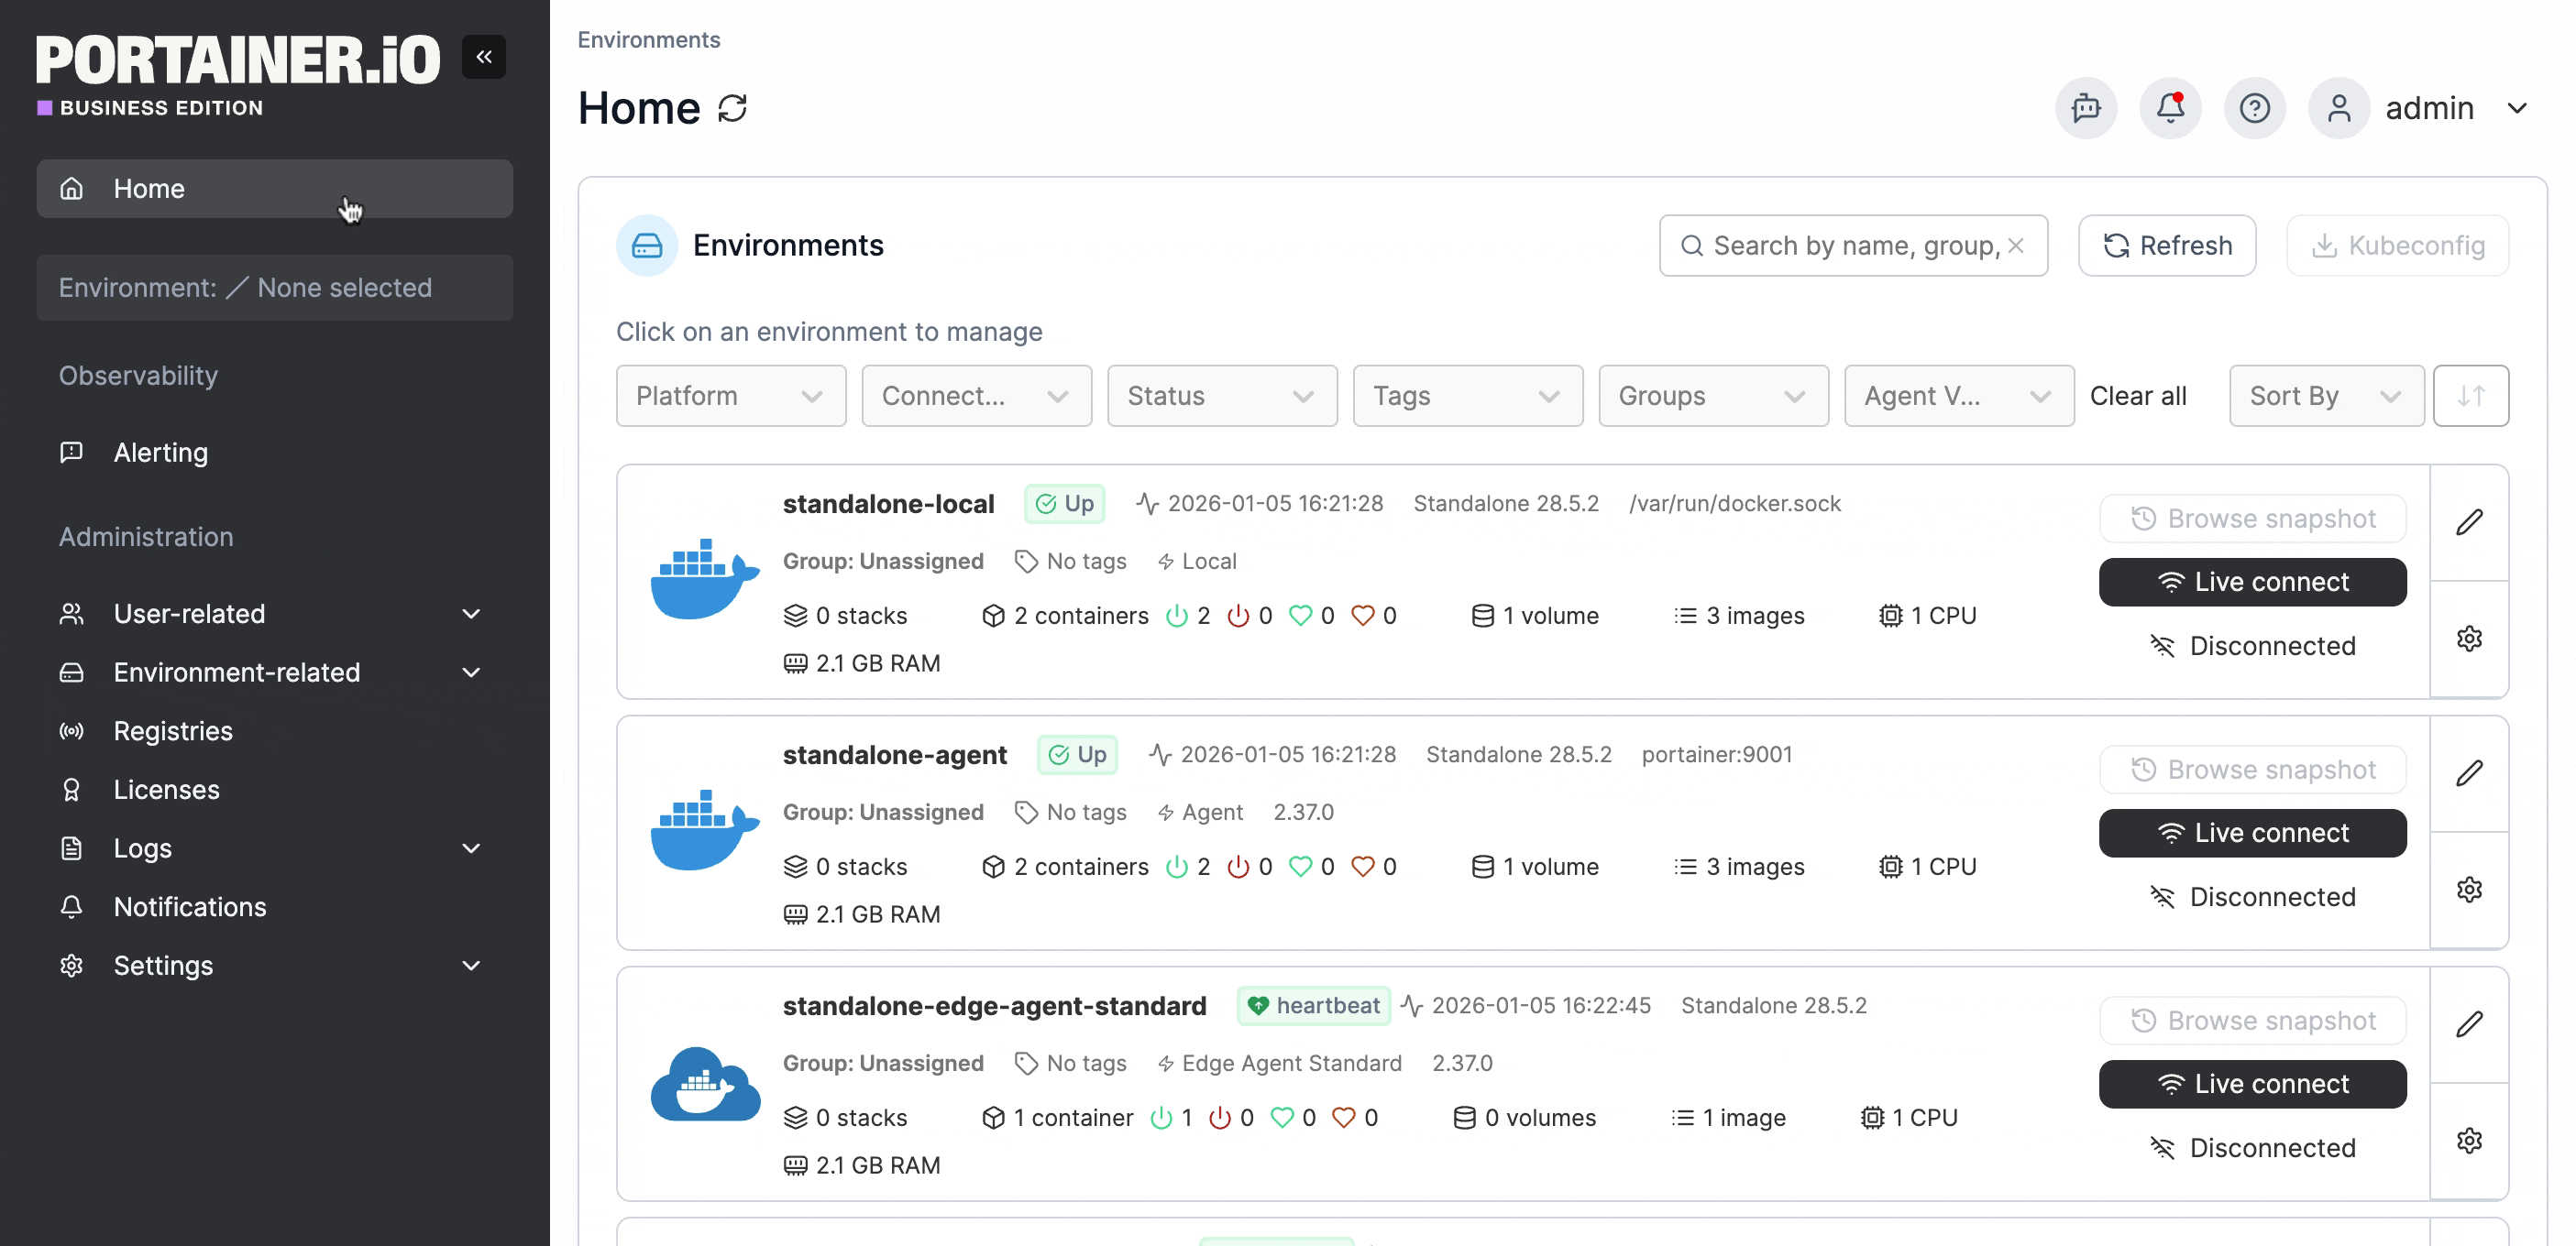Click pencil edit icon for standalone-local

[2468, 521]
